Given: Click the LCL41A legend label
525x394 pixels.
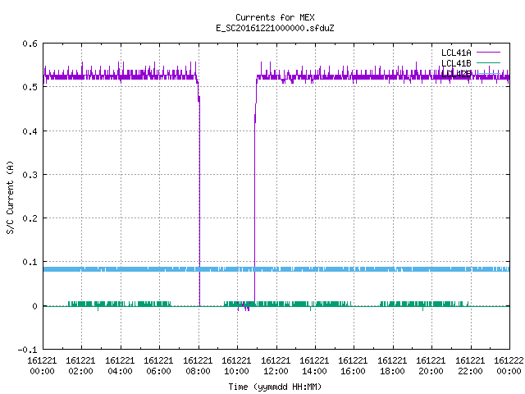Looking at the screenshot, I should tap(456, 53).
